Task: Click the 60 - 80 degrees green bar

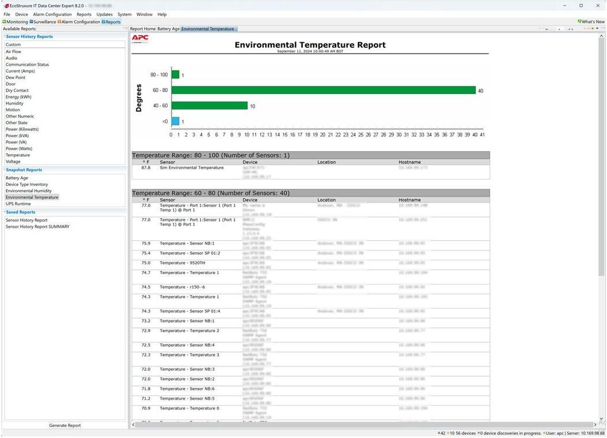Action: pos(323,91)
